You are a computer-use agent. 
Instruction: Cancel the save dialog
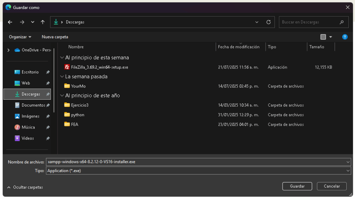(332, 186)
